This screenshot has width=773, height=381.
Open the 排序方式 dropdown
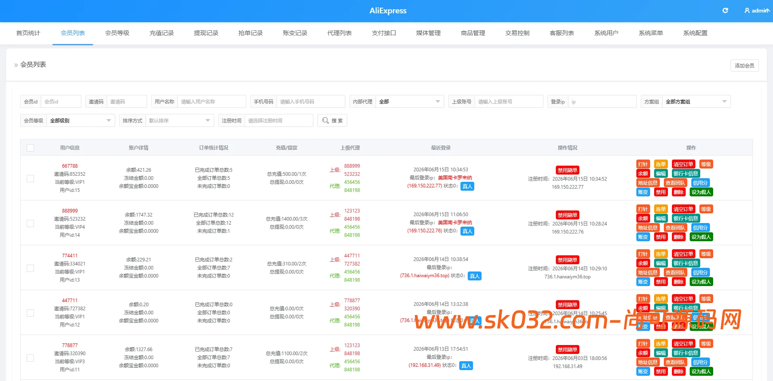point(180,120)
